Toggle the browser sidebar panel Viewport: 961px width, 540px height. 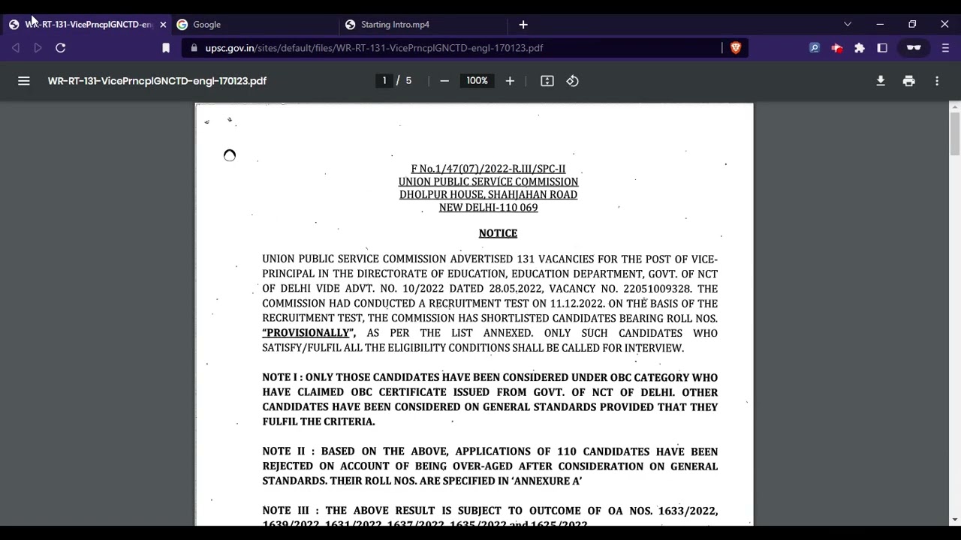click(882, 48)
